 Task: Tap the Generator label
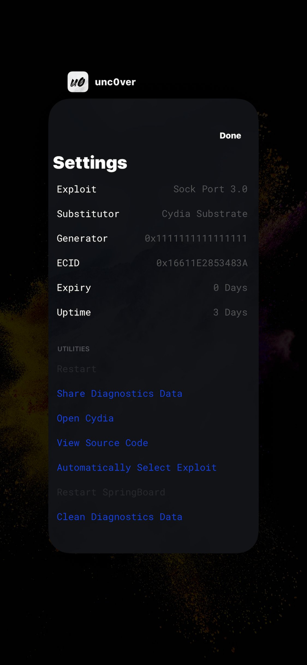click(x=82, y=239)
